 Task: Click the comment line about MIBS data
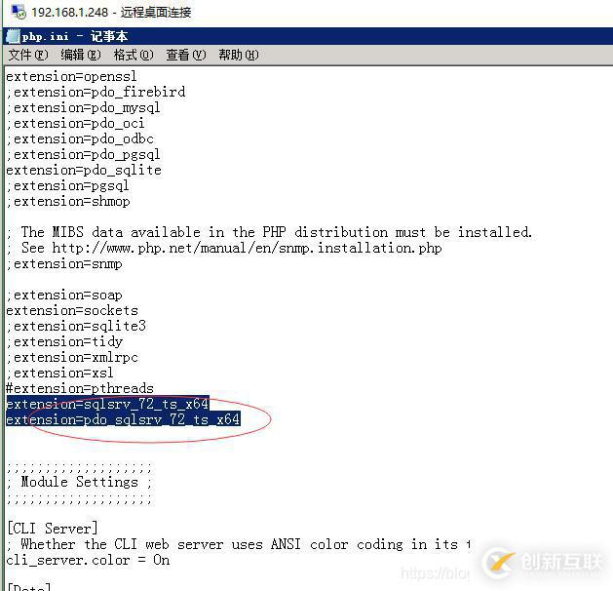tap(269, 232)
